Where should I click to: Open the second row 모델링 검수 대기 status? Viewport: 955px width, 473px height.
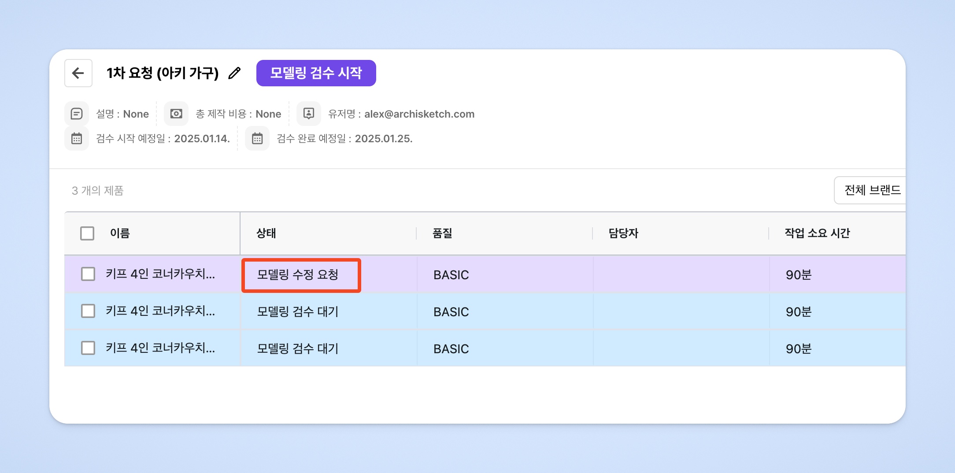298,312
